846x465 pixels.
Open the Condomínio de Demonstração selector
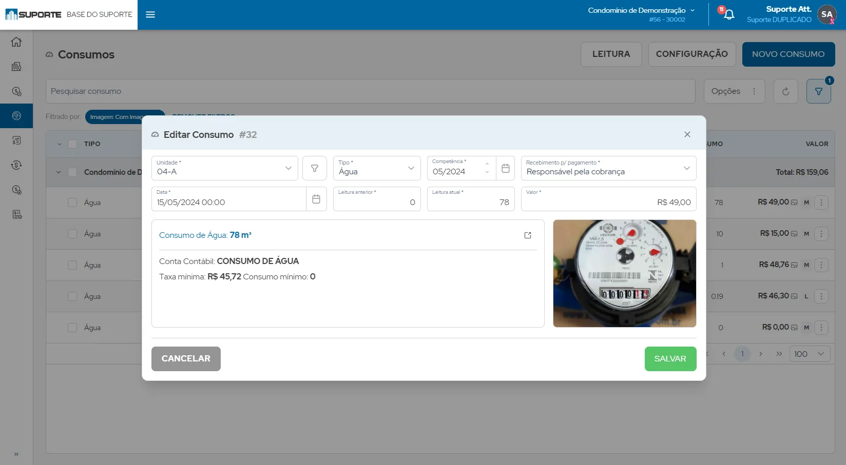tap(641, 14)
